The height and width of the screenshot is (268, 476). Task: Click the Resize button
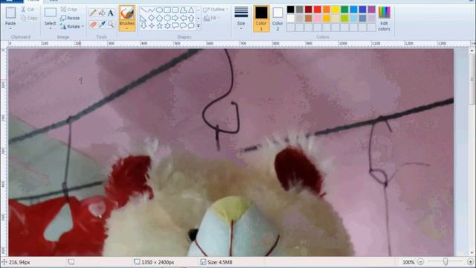70,18
